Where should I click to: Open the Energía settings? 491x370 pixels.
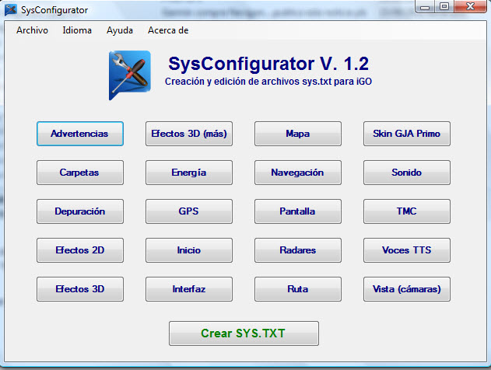pos(189,173)
